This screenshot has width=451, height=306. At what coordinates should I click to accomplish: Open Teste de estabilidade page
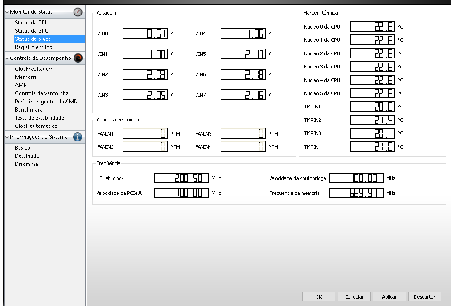[x=39, y=118]
